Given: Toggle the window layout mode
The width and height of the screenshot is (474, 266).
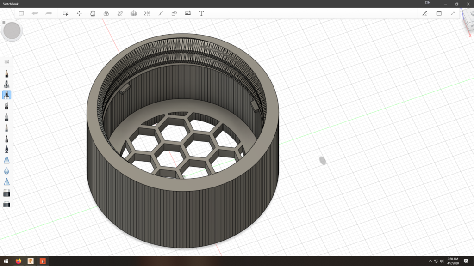Looking at the screenshot, I should [439, 13].
